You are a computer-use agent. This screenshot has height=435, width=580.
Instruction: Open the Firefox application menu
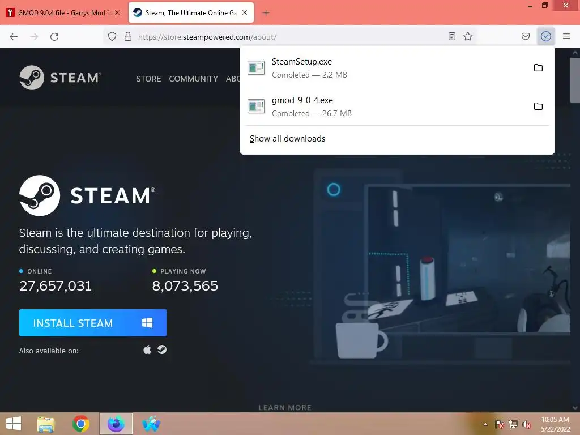(x=566, y=36)
